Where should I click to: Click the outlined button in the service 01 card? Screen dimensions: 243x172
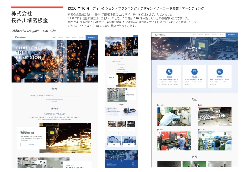(x=31, y=144)
